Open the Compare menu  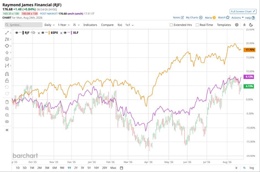[x=107, y=25]
